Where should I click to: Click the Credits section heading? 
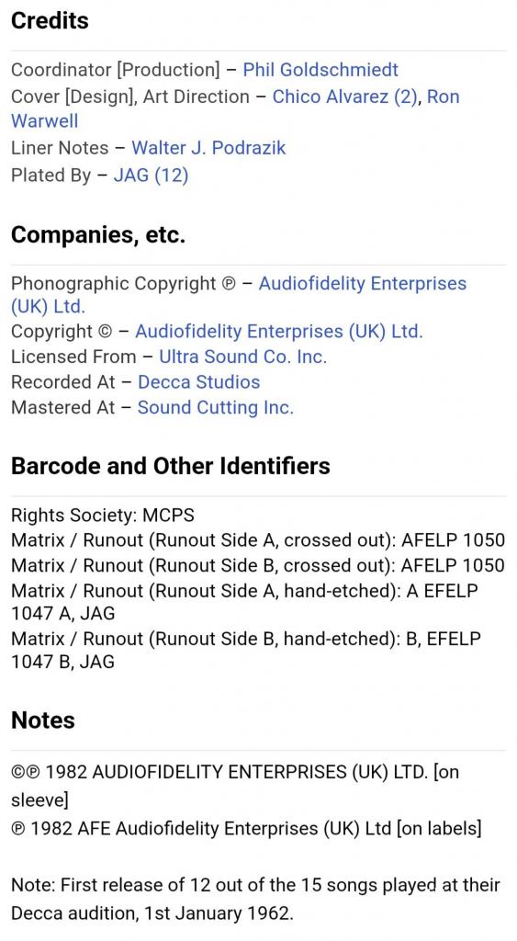tap(50, 20)
